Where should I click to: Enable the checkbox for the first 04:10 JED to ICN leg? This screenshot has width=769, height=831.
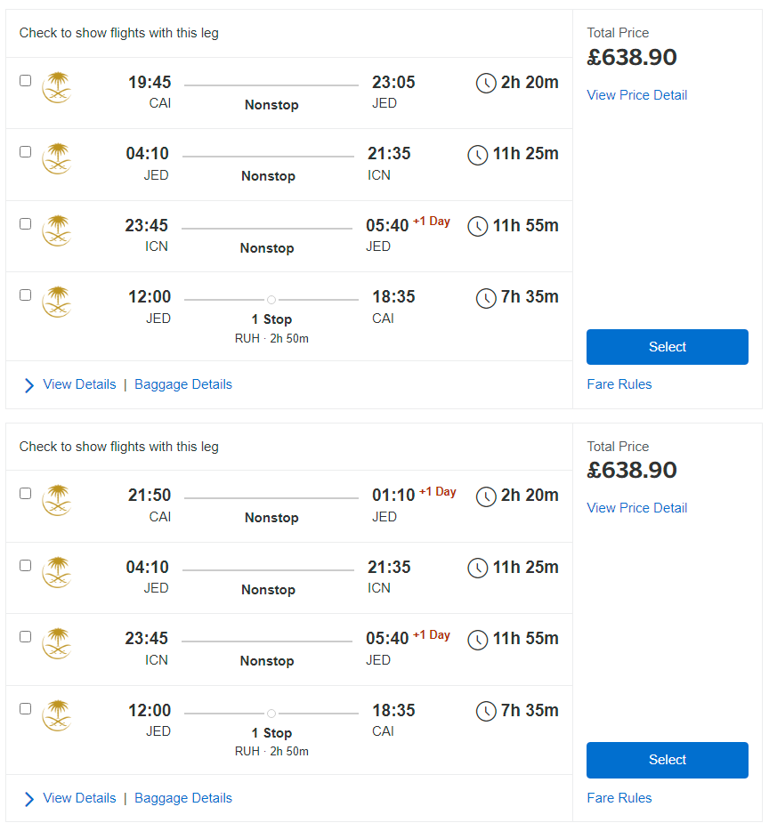point(26,152)
